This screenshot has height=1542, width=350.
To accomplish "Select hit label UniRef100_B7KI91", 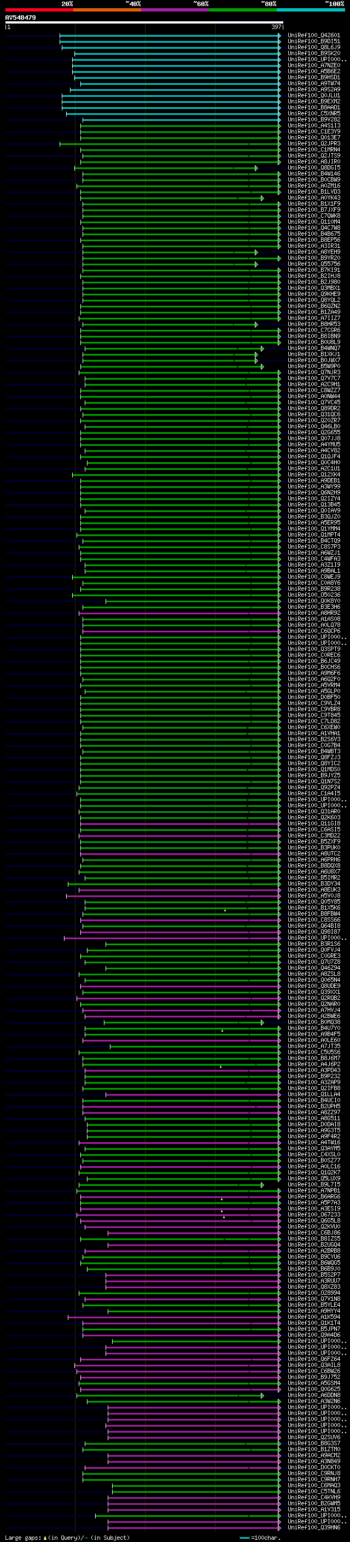I will (314, 270).
